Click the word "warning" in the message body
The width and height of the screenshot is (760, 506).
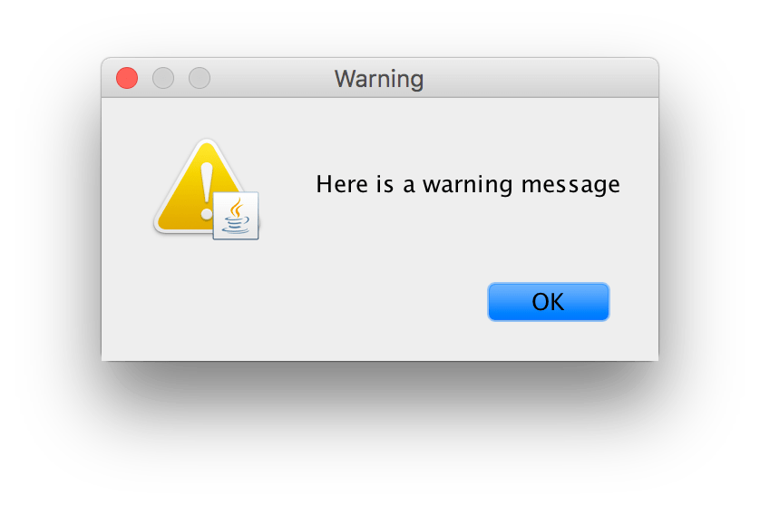tap(467, 186)
